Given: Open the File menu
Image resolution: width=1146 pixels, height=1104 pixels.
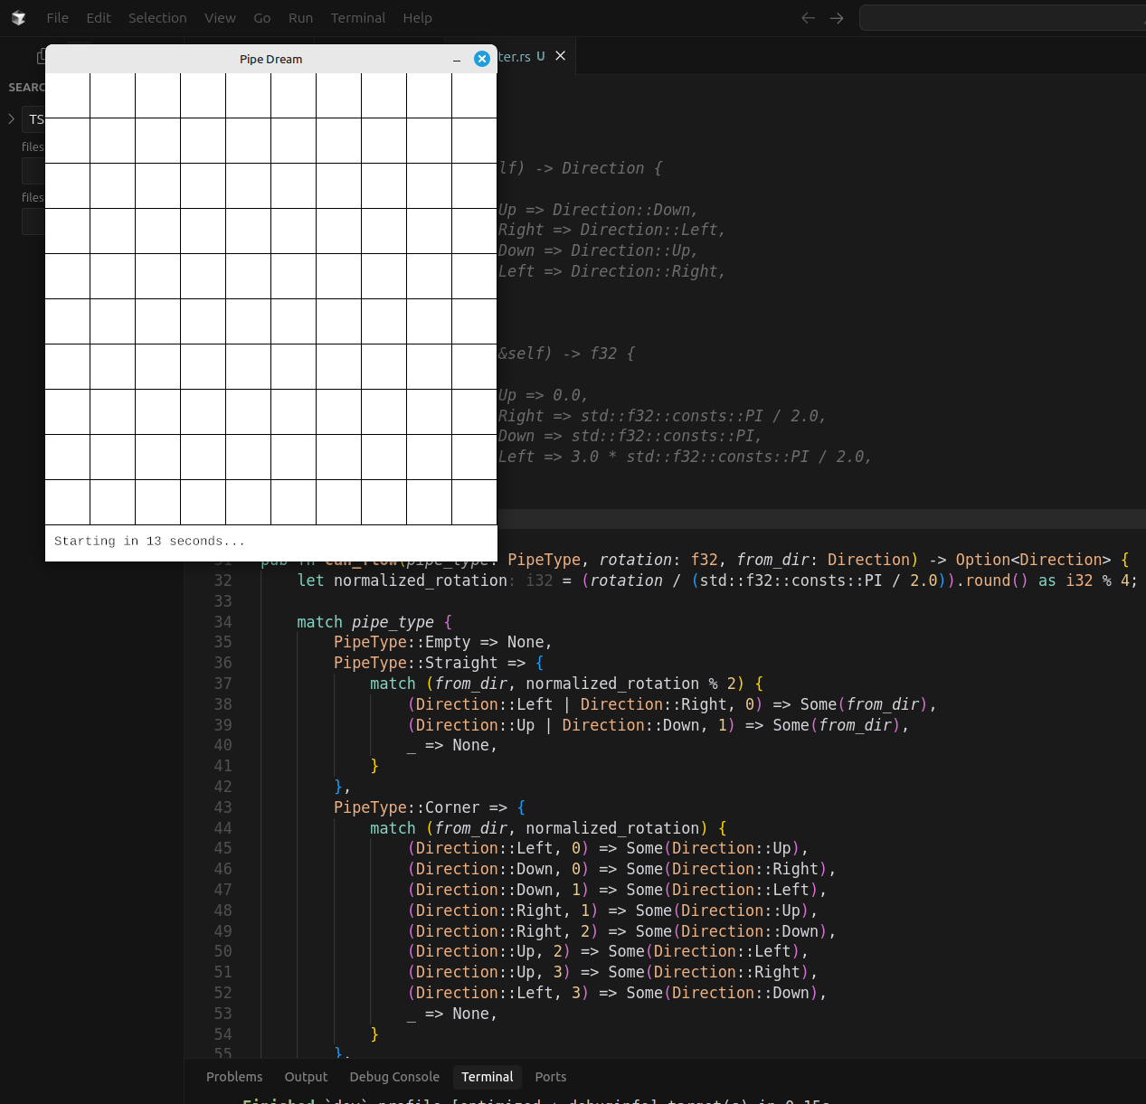Looking at the screenshot, I should pos(58,18).
